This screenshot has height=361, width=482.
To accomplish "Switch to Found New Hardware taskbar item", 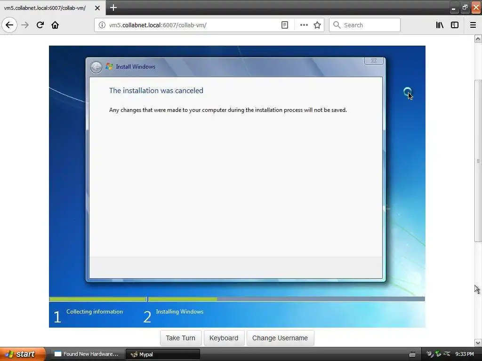I will point(87,354).
